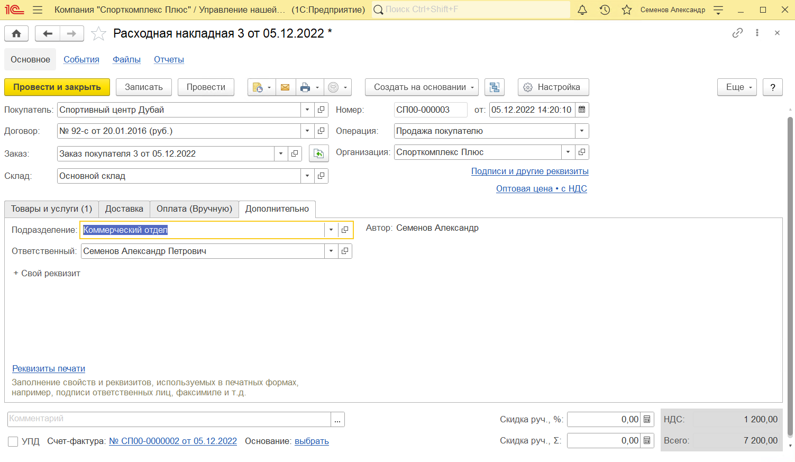795x462 pixels.
Task: Open the Настройка button
Action: [x=553, y=87]
